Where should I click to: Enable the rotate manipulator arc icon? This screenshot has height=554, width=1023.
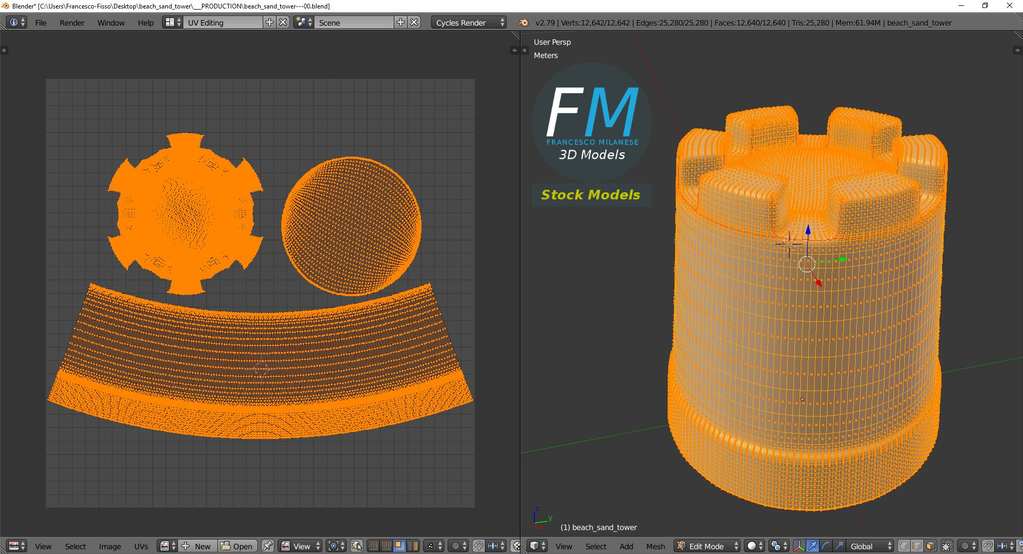point(825,546)
